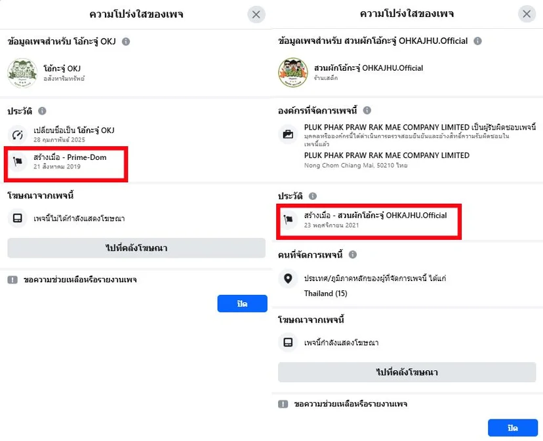Open the โอ้กะจู๋ OKJ page profile picture
The height and width of the screenshot is (441, 543).
click(22, 73)
